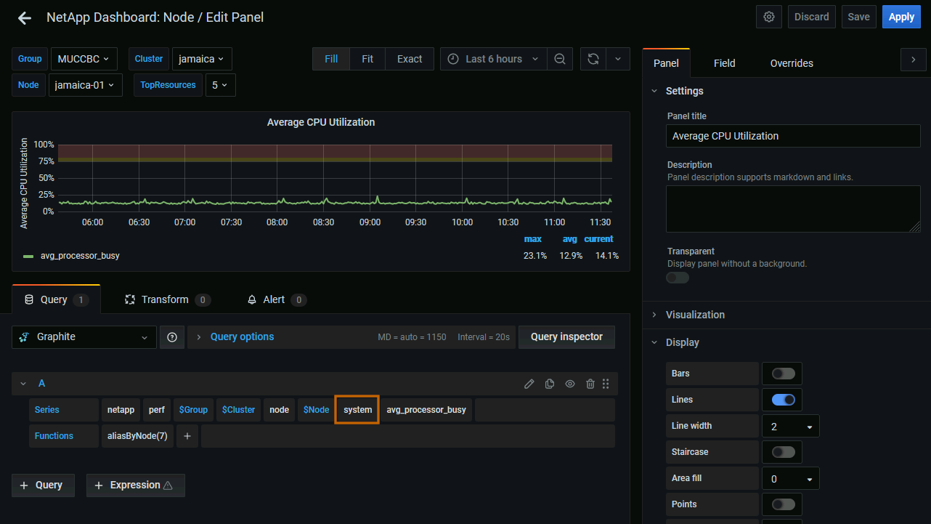Click the back arrow to exit panel editing
Screen dimensions: 931x524
(25, 18)
